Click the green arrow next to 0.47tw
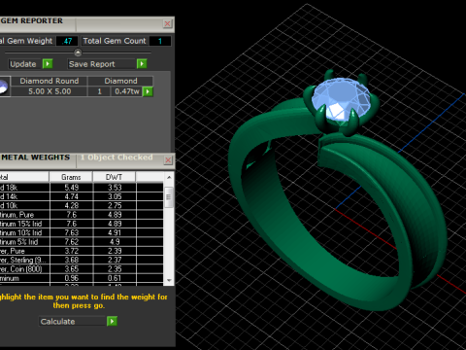This screenshot has height=350, width=466. tap(148, 91)
